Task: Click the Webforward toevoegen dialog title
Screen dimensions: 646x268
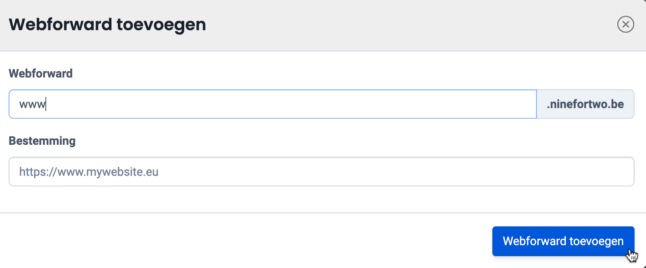Action: coord(107,24)
